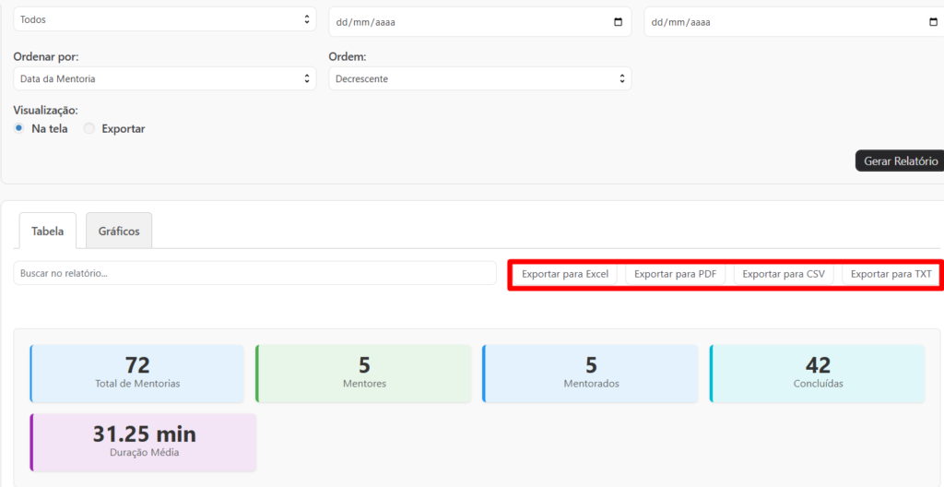Select the Tabela tab
Screen dimensions: 944x487
point(48,232)
